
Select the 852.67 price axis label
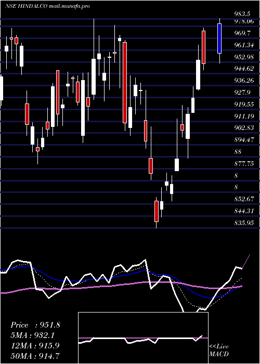coord(244,199)
